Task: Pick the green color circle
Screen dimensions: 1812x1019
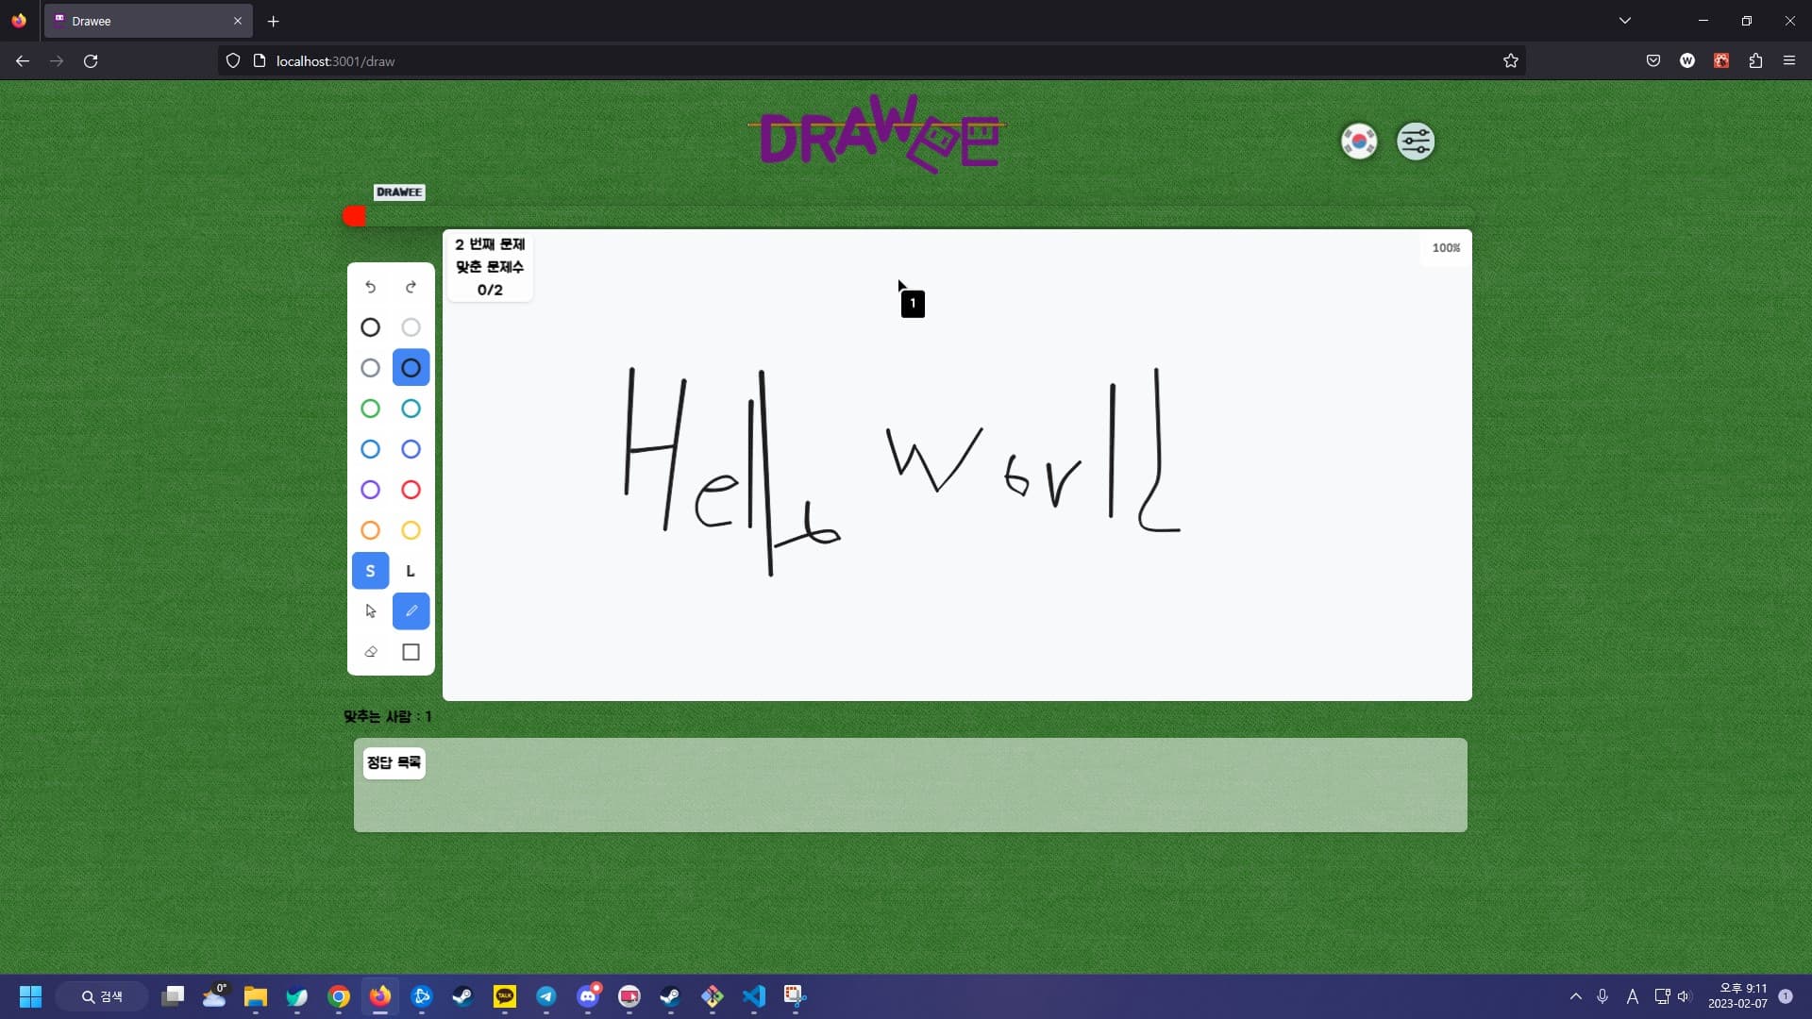Action: pyautogui.click(x=370, y=409)
